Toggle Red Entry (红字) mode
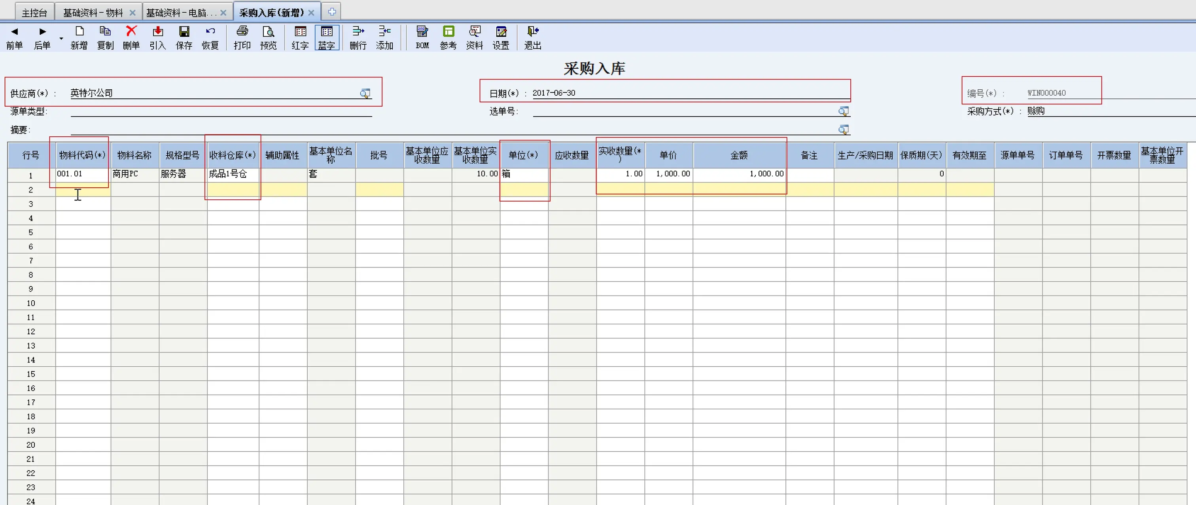This screenshot has height=505, width=1196. (301, 32)
